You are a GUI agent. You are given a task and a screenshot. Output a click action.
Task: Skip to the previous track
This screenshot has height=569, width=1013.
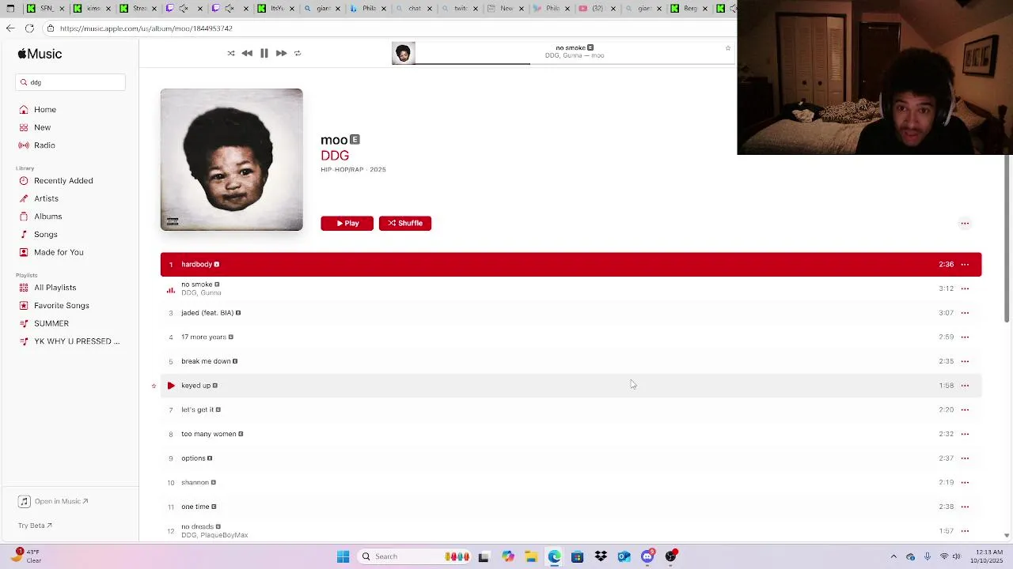[247, 53]
